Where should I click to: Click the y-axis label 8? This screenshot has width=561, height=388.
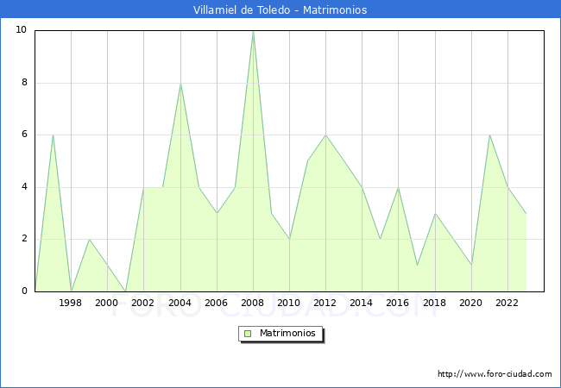point(24,82)
